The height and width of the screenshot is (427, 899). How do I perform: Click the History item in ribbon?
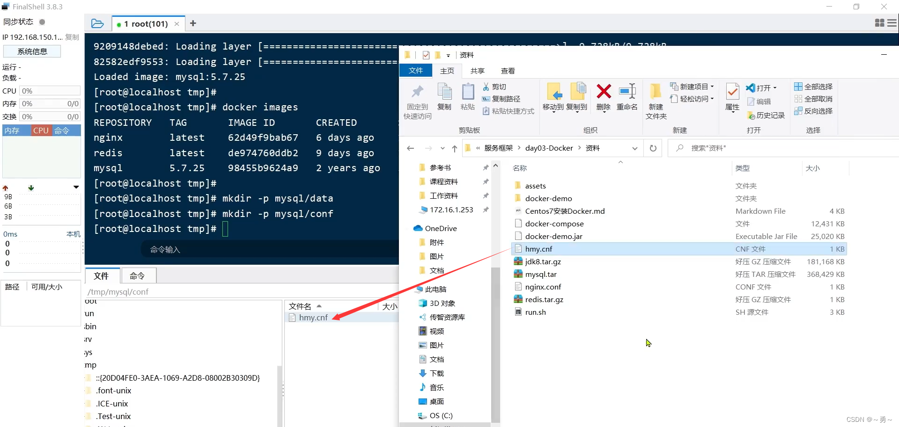point(766,115)
